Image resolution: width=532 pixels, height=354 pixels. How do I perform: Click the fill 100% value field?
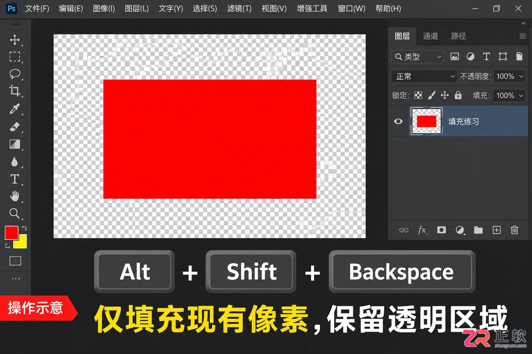pos(505,96)
